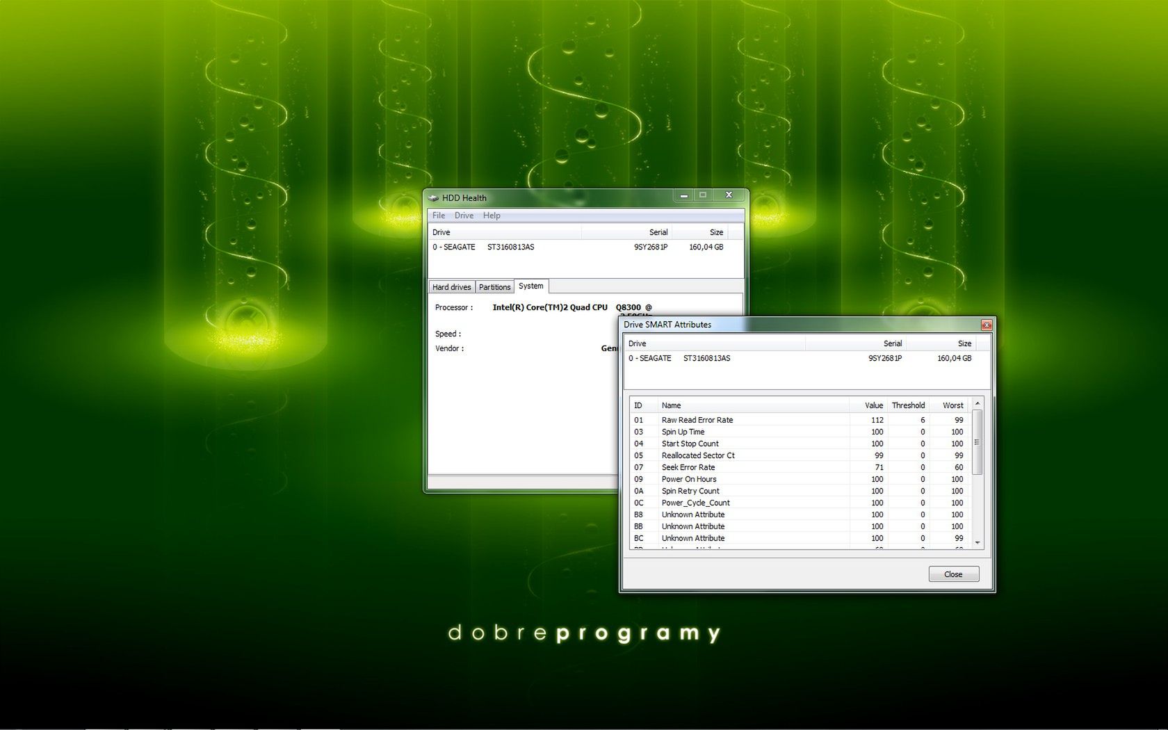Select the SEAGATE drive row in SMART Attributes dialog

coord(806,358)
